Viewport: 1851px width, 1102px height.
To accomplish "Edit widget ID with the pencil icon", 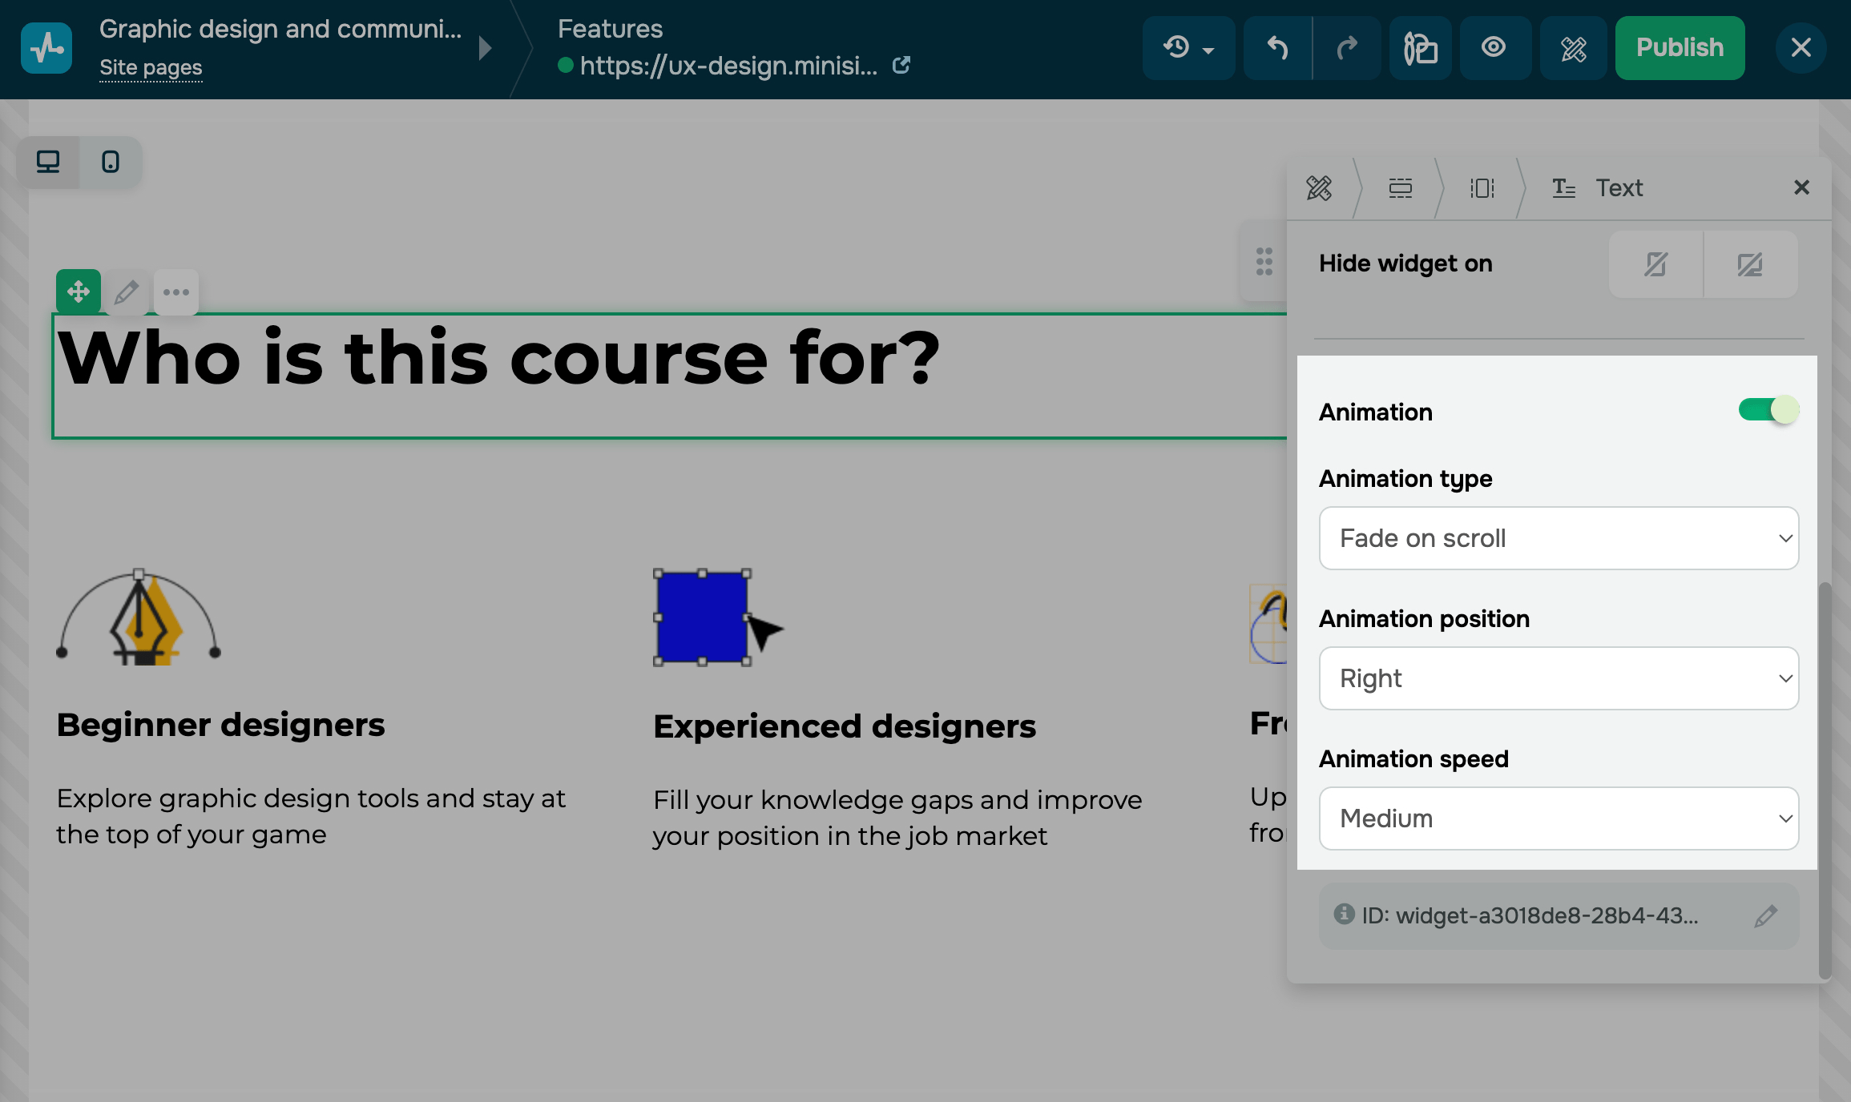I will (1765, 916).
